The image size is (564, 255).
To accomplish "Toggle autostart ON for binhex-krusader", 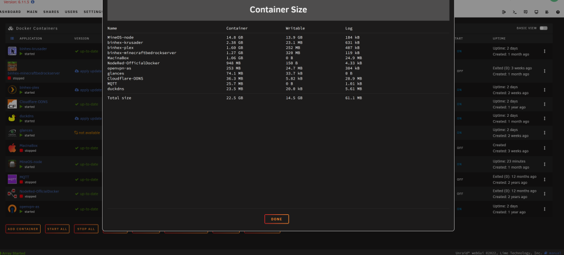I will click(x=459, y=51).
